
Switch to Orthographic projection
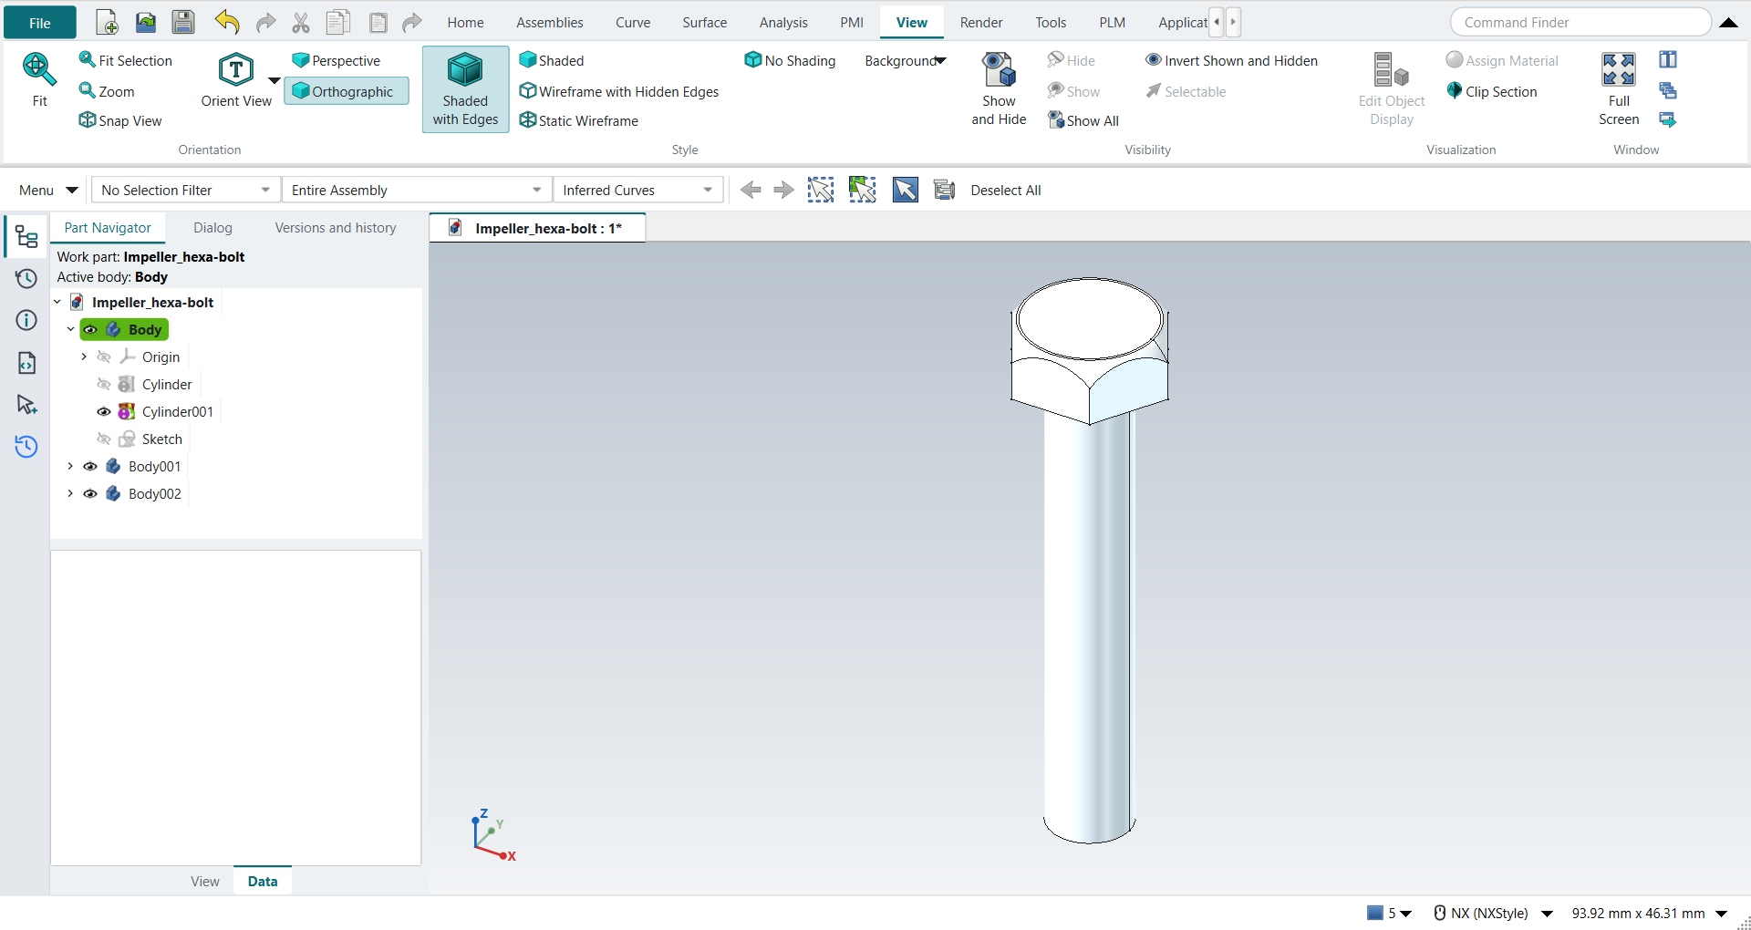[346, 91]
